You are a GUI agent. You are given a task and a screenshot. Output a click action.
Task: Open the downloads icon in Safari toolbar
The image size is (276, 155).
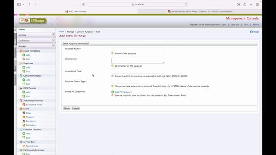[x=238, y=4]
